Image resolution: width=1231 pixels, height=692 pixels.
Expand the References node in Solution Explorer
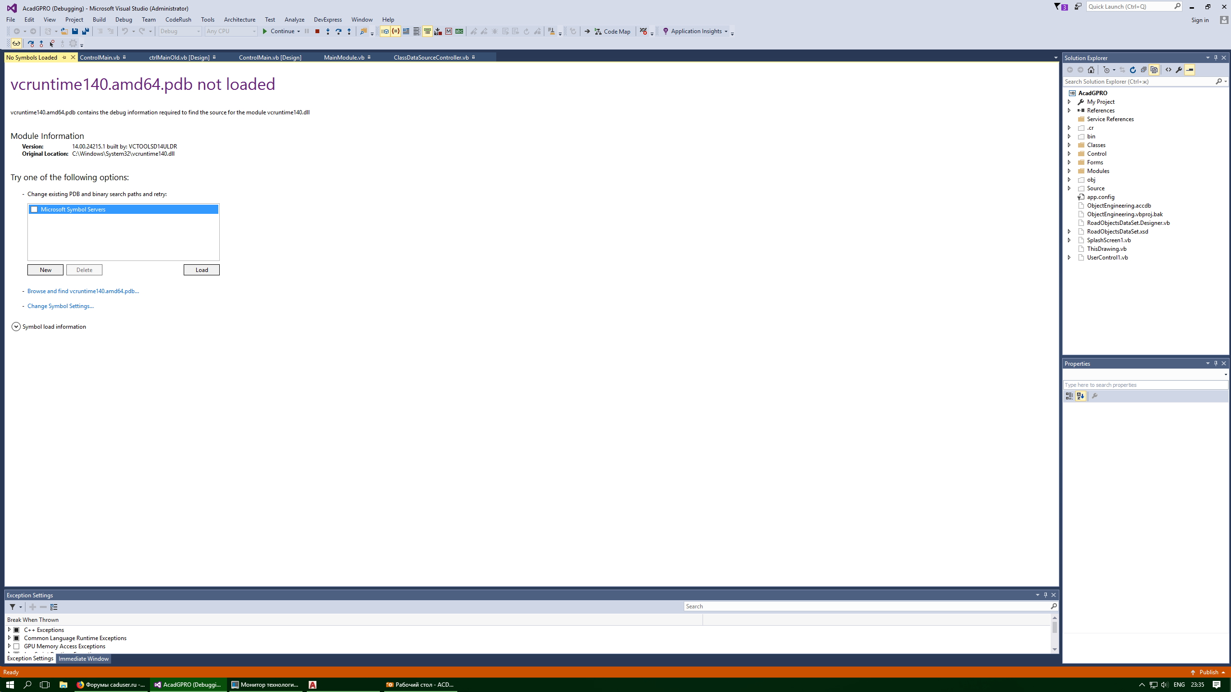point(1069,111)
